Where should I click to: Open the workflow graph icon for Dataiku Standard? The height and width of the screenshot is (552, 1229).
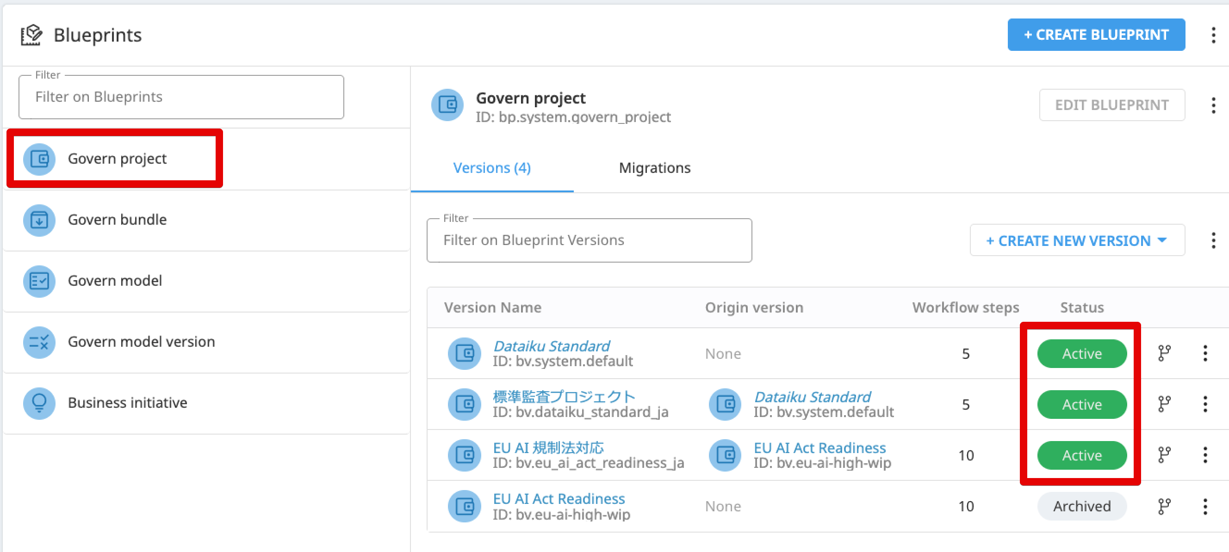click(1164, 353)
